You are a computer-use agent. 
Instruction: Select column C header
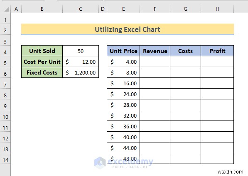pyautogui.click(x=81, y=9)
